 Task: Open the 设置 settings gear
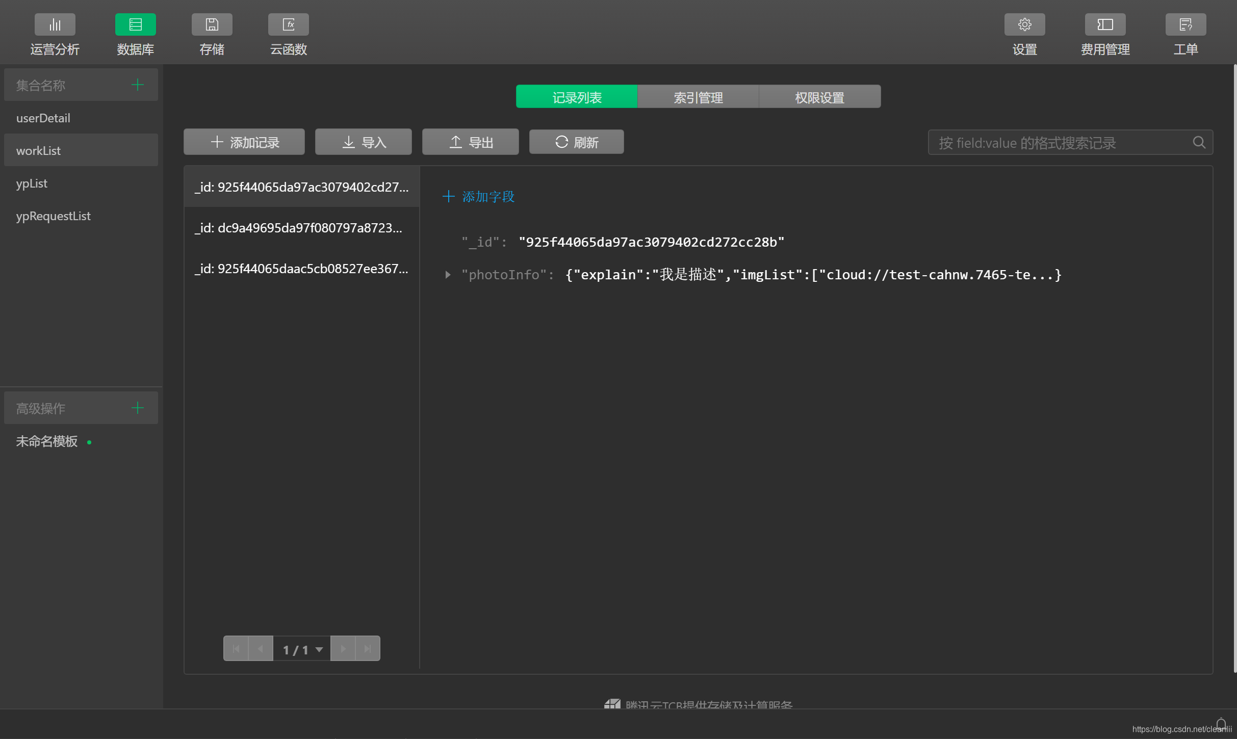(x=1024, y=24)
